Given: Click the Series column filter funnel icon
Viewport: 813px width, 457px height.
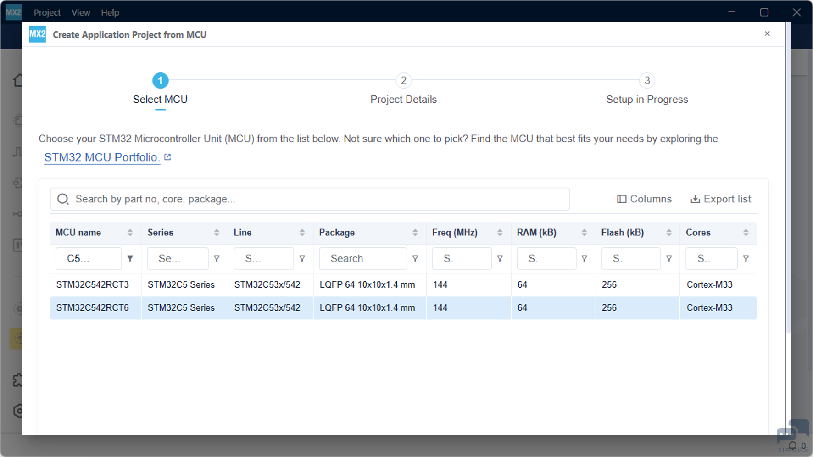Looking at the screenshot, I should pos(217,259).
